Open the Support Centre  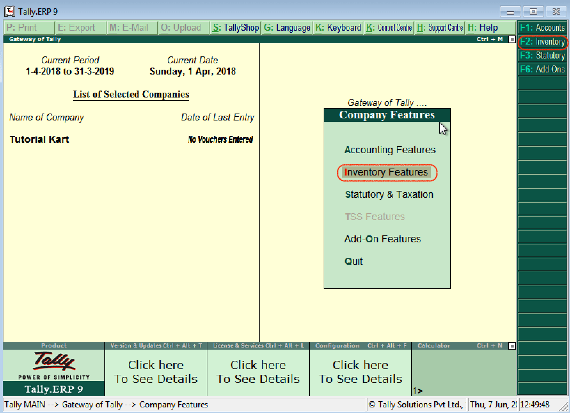[439, 28]
